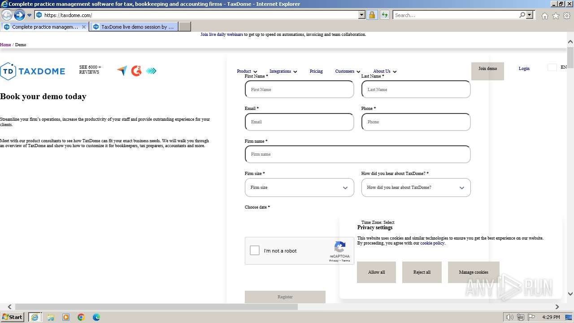Open the Tools gear icon

pos(567,16)
